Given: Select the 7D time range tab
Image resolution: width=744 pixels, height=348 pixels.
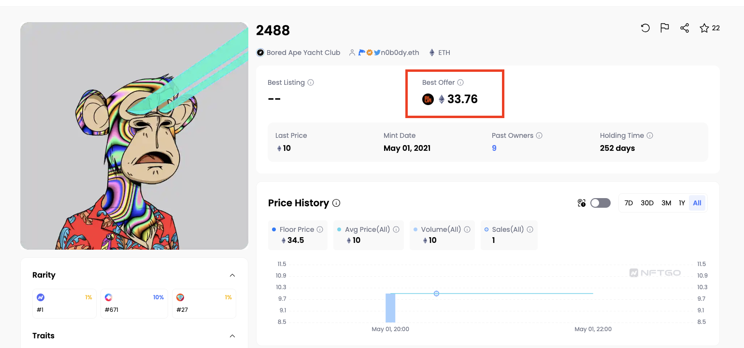Looking at the screenshot, I should coord(629,203).
